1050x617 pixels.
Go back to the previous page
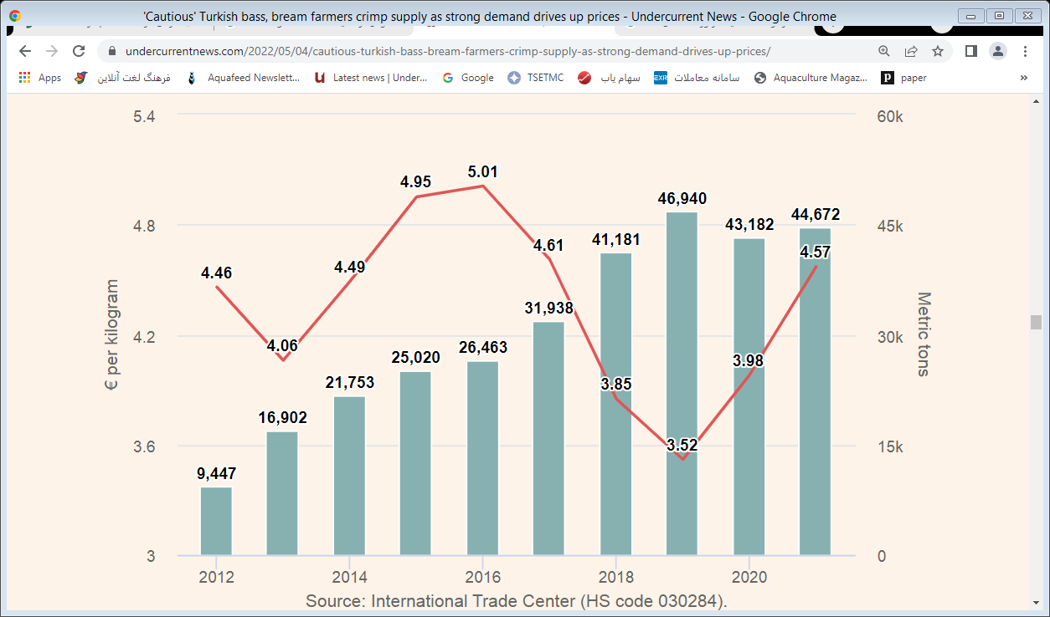[x=25, y=51]
